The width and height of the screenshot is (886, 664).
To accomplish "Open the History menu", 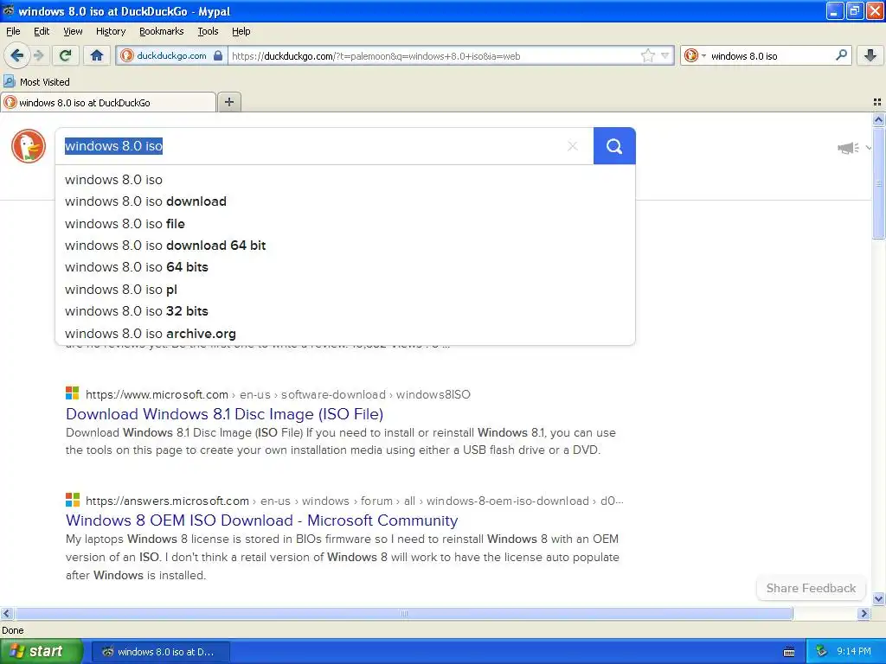I will click(x=110, y=31).
